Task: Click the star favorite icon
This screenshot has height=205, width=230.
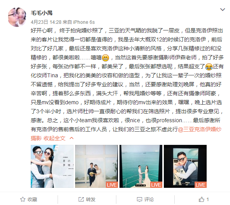Action: click(x=23, y=200)
